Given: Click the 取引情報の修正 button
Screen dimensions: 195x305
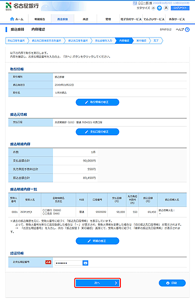Looking at the screenshot, I should coord(97,102).
